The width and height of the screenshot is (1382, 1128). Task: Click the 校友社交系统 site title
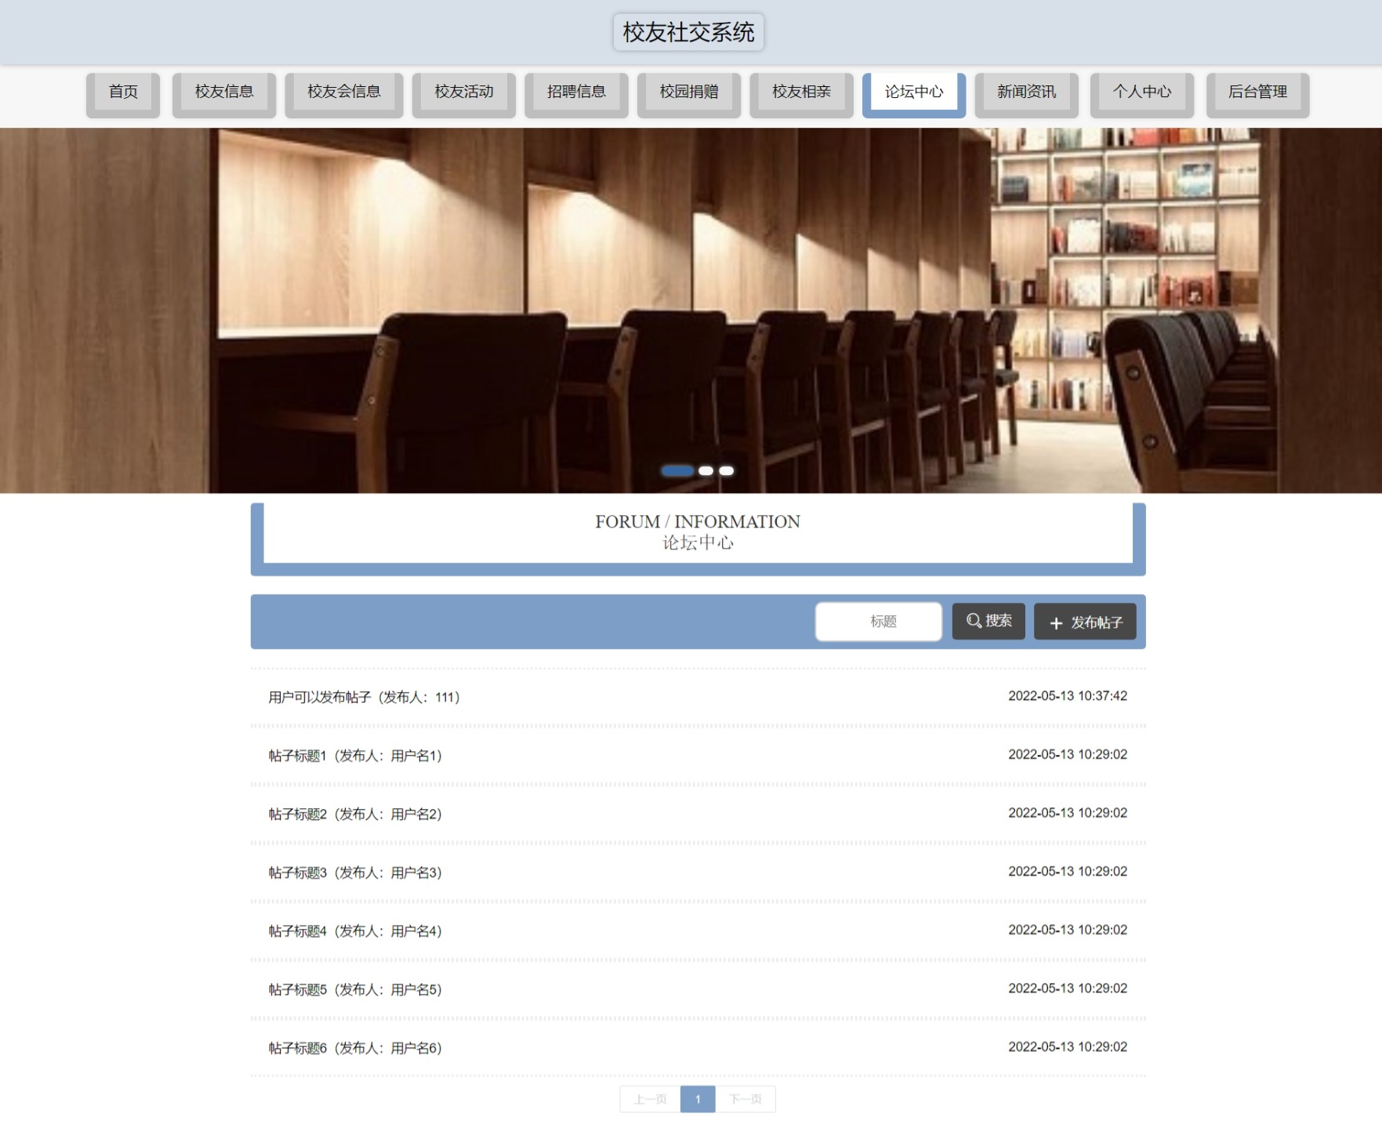tap(688, 32)
